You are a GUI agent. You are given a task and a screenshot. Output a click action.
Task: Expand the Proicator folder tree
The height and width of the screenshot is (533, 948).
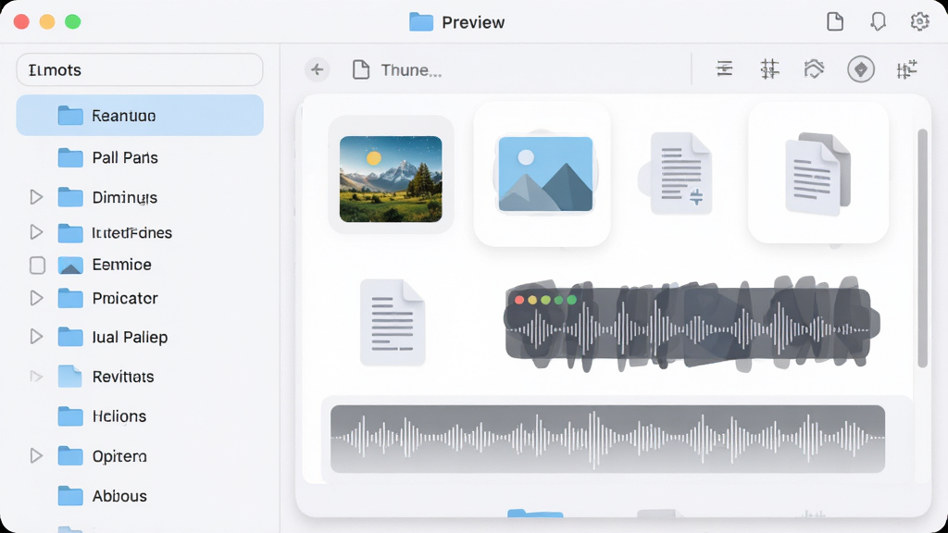[36, 298]
